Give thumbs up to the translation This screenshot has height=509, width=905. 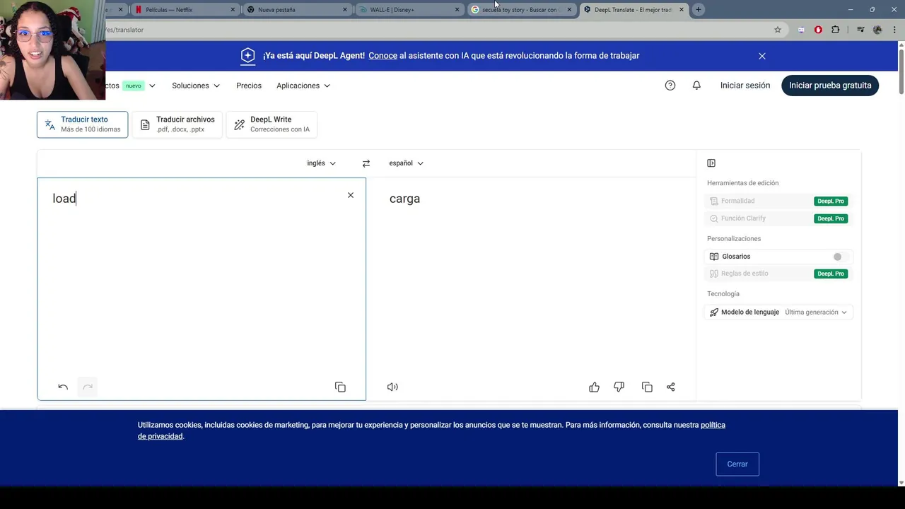pyautogui.click(x=594, y=387)
